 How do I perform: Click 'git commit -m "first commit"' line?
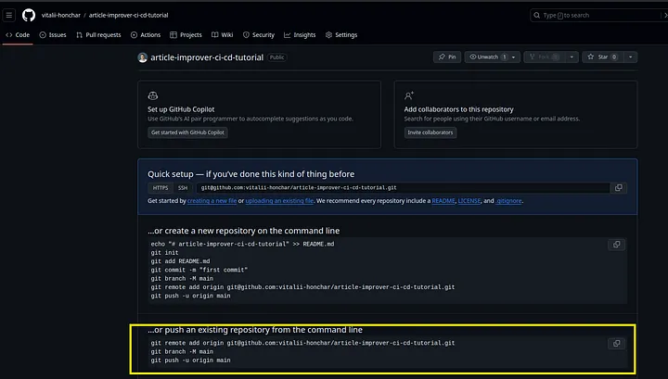[x=199, y=270]
